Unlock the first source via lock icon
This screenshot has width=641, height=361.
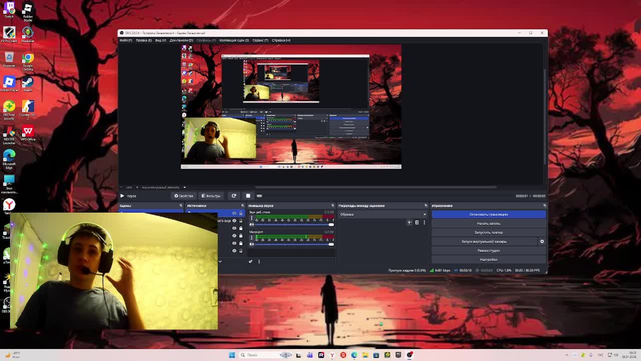click(x=241, y=213)
